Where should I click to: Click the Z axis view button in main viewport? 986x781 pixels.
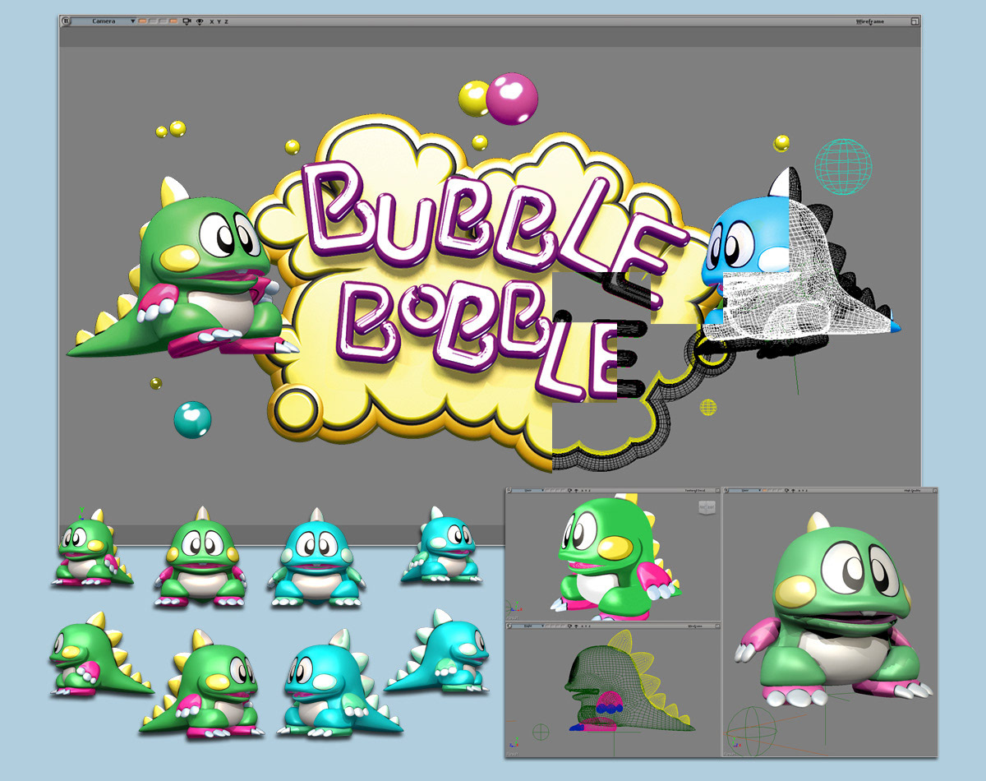pyautogui.click(x=226, y=21)
